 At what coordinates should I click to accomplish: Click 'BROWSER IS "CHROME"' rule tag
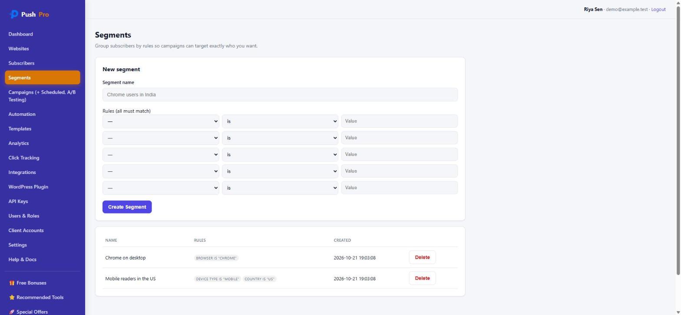click(216, 258)
